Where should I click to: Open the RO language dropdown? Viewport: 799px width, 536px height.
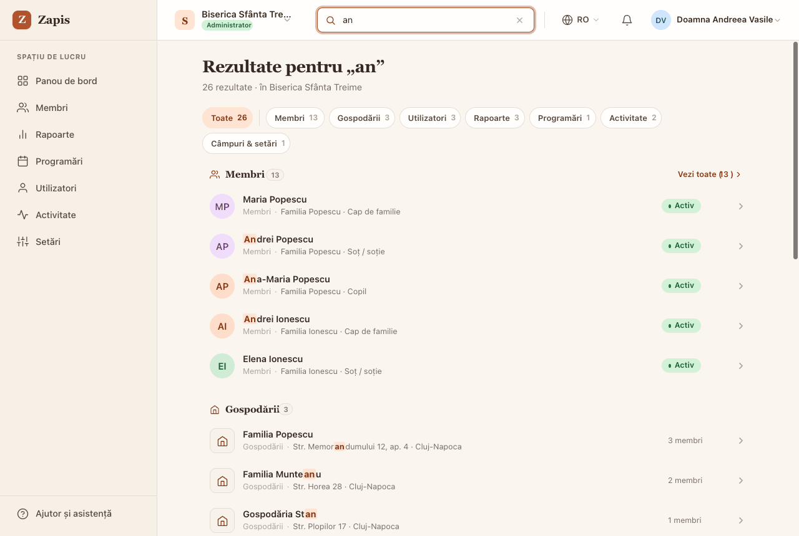[581, 20]
